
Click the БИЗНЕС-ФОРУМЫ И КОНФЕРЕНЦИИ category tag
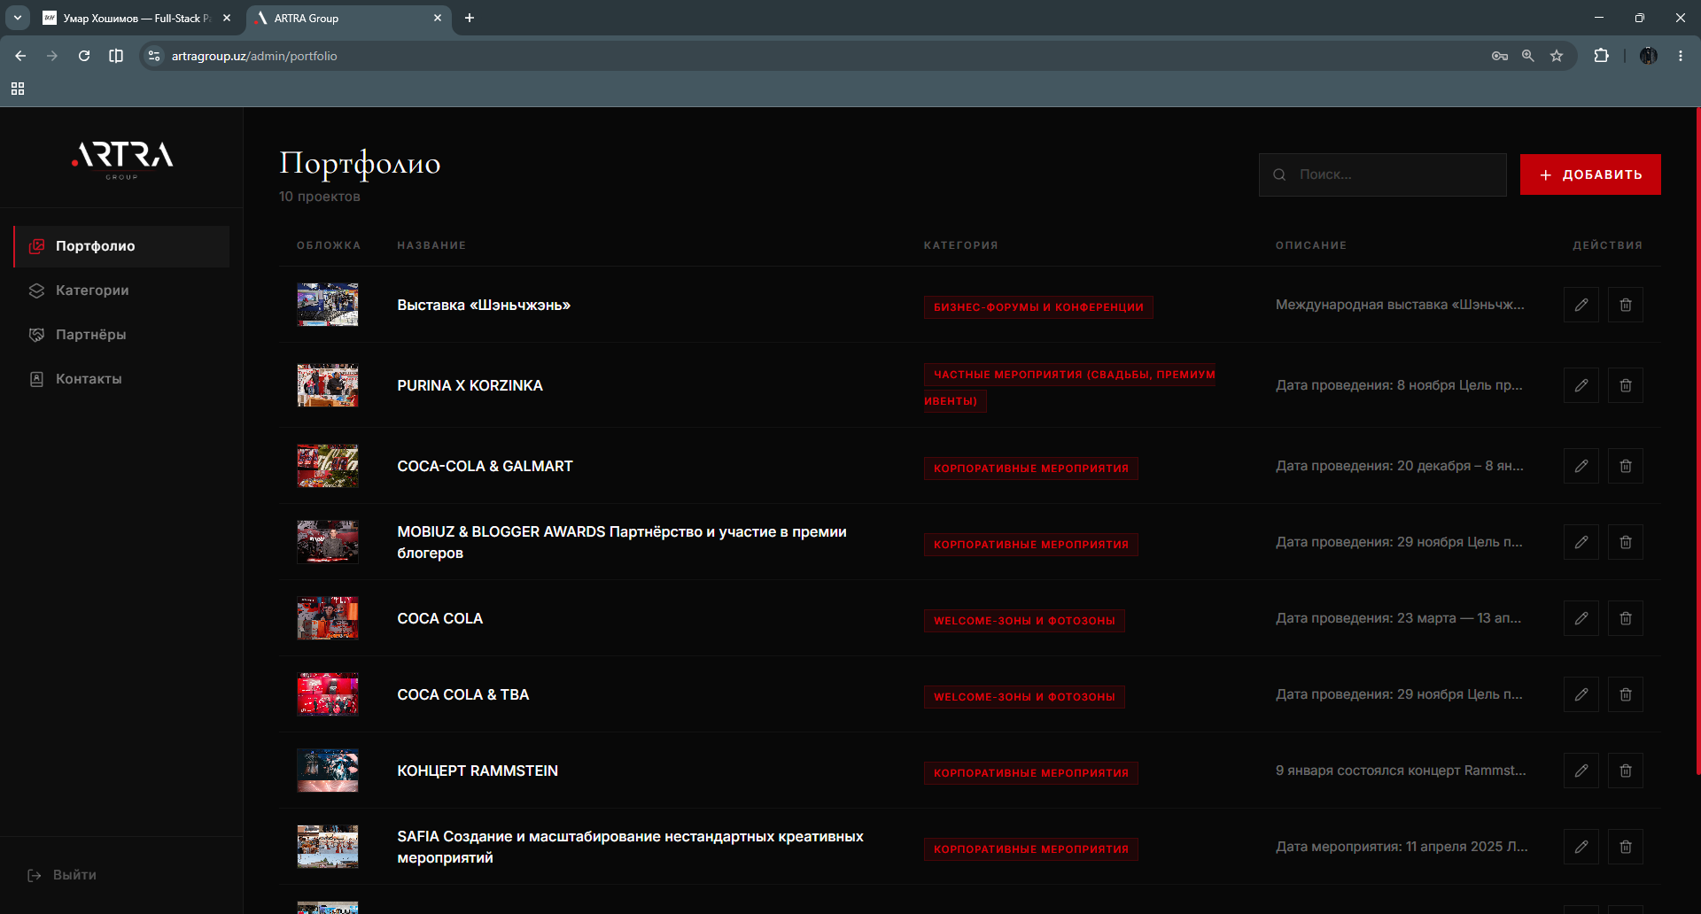pos(1038,307)
